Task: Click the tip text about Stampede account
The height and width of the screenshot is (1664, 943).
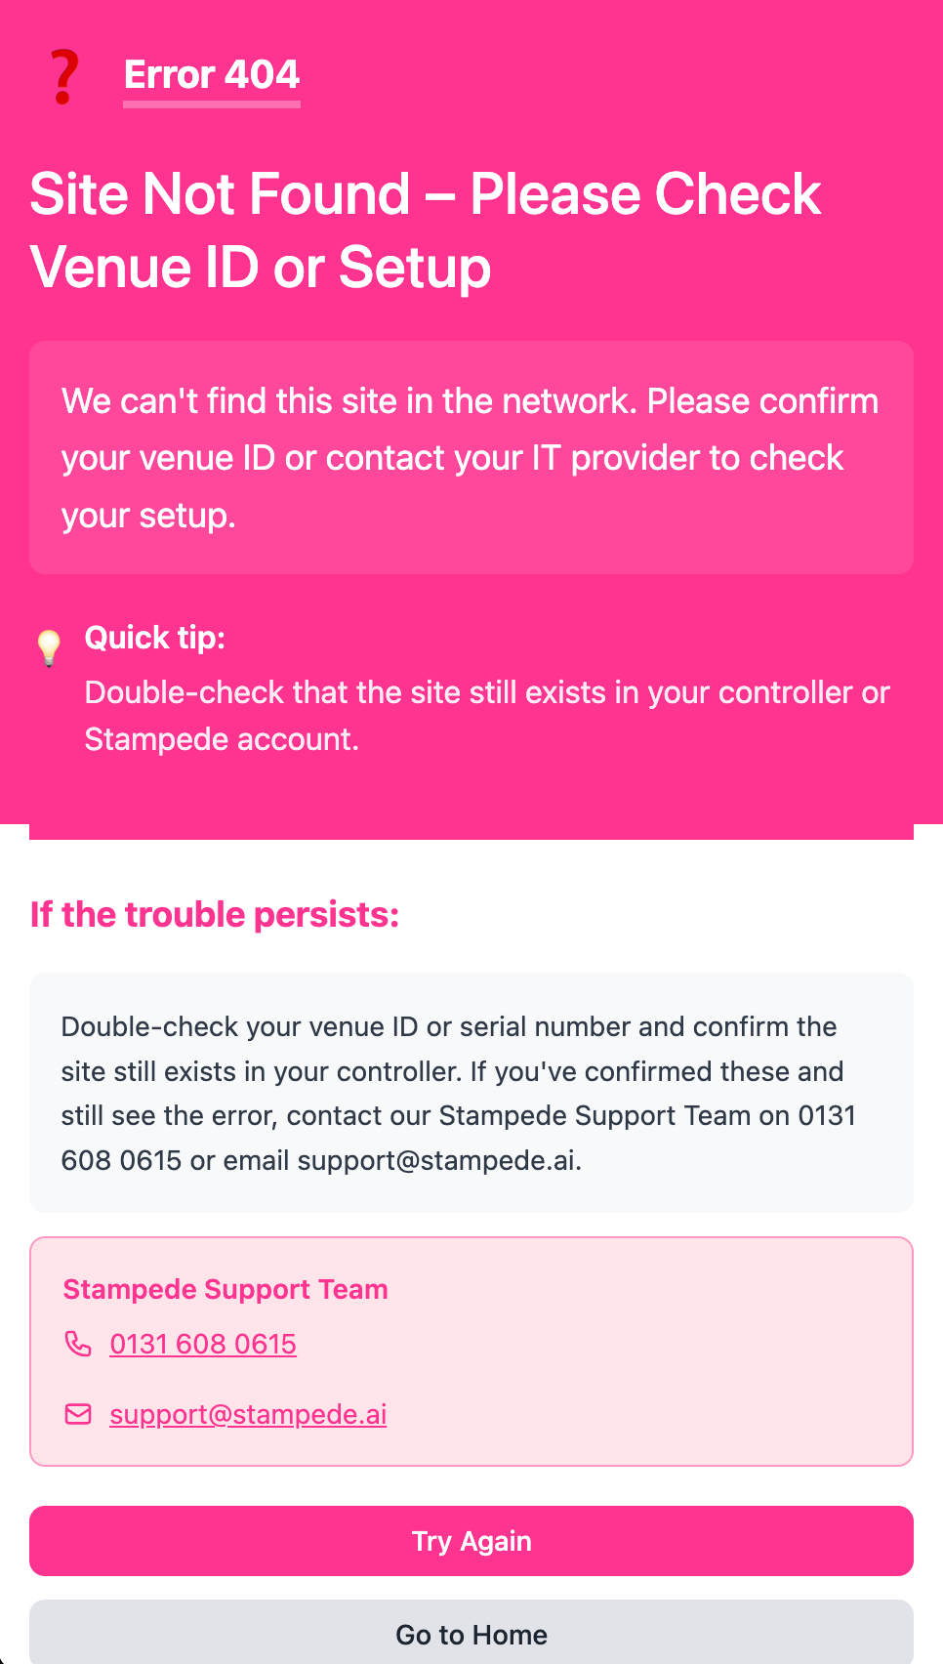Action: click(x=222, y=739)
